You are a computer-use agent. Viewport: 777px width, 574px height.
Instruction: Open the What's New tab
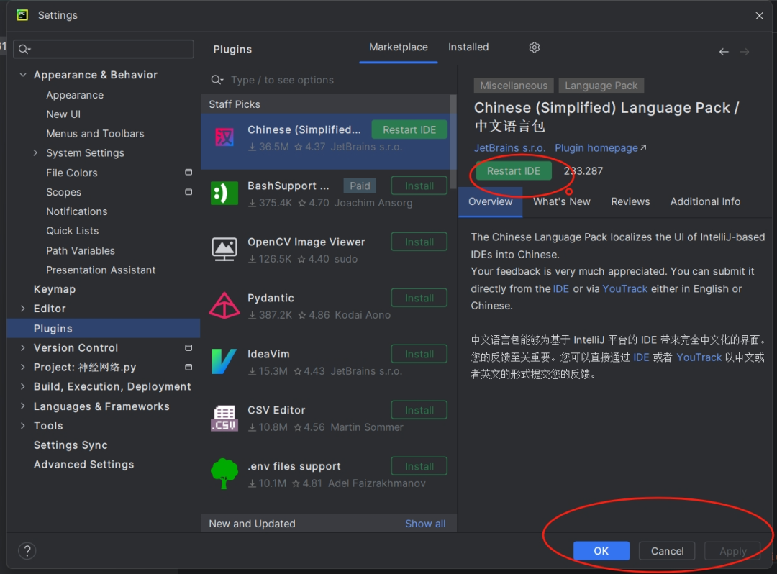click(x=561, y=201)
